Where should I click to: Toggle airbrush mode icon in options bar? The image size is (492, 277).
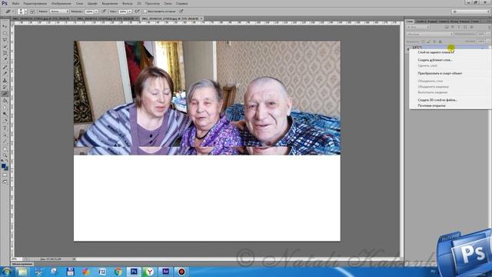click(x=138, y=12)
